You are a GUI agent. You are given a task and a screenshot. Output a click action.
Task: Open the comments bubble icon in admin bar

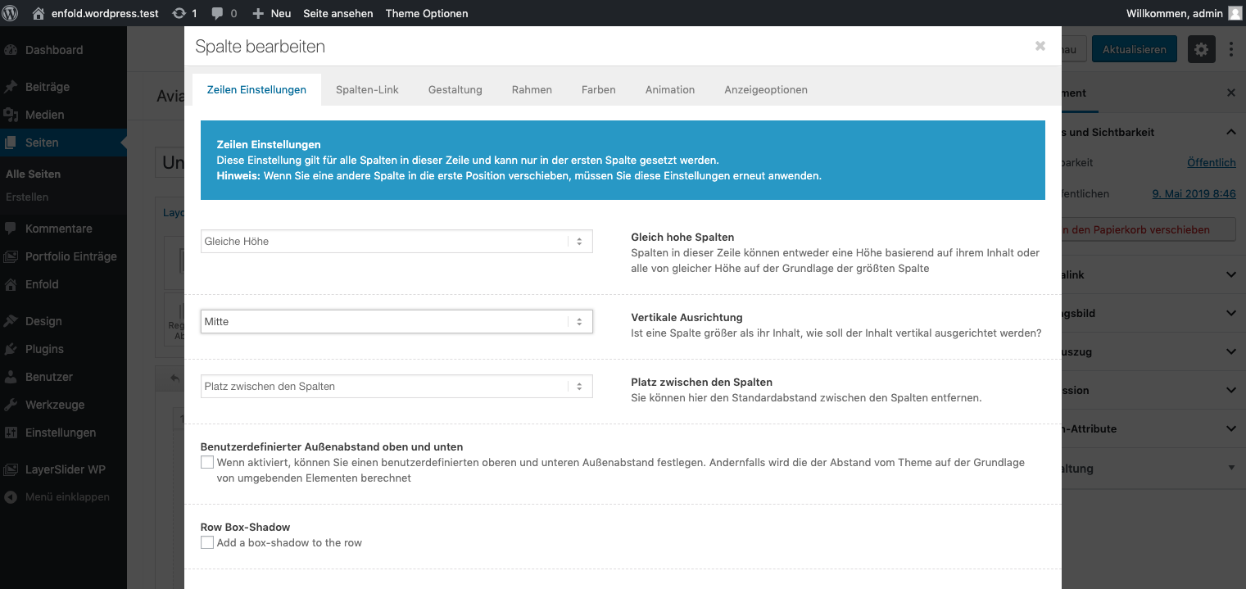tap(217, 13)
